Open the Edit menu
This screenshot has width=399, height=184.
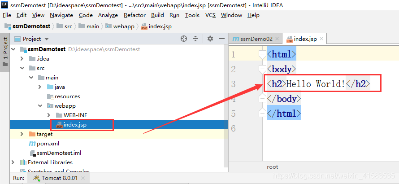[x=22, y=15]
